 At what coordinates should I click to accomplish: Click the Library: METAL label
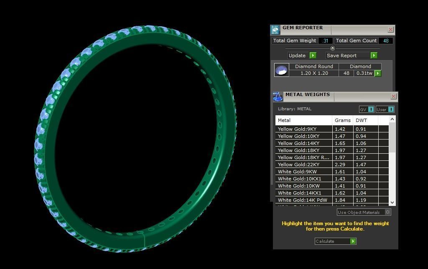coord(295,109)
